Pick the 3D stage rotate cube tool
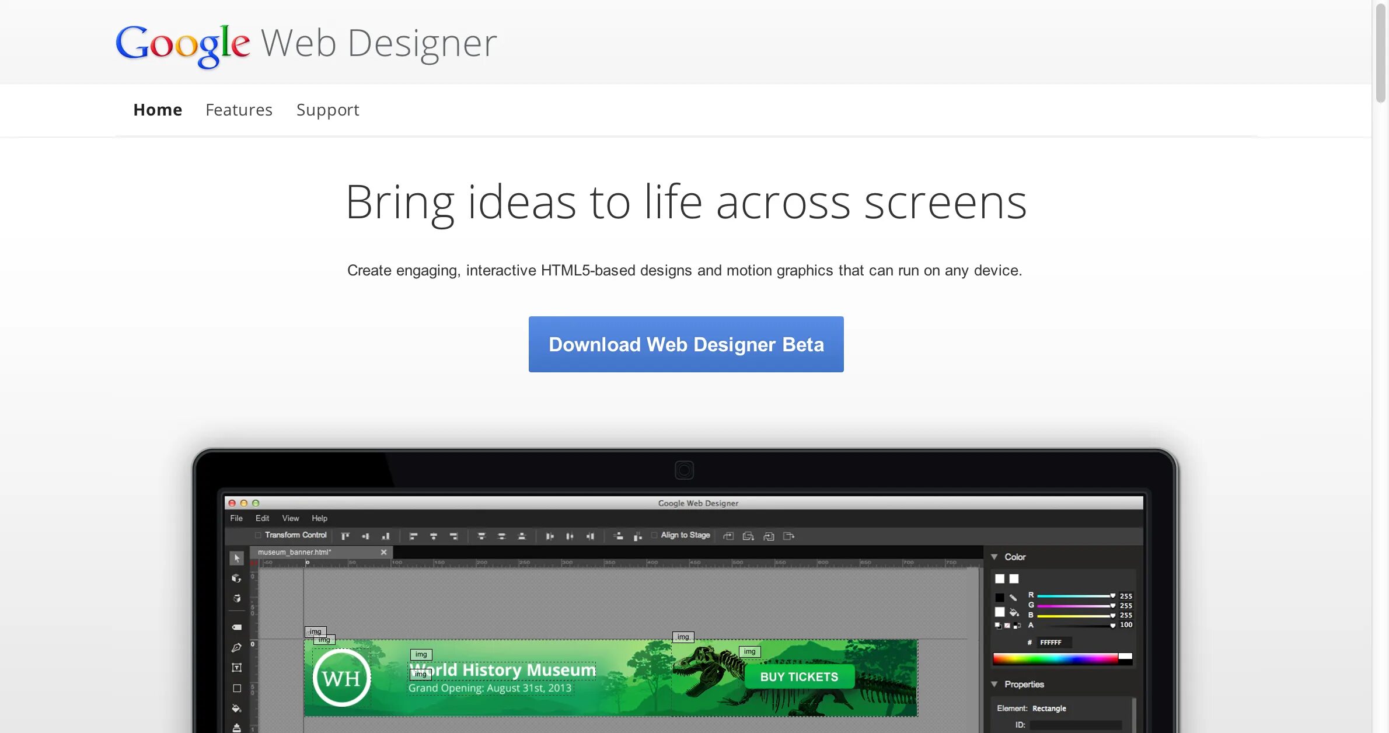Viewport: 1389px width, 733px height. coord(236,598)
